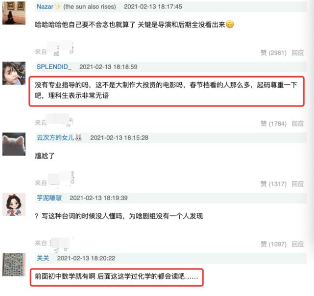Like Nazar's comment with 赞 (2961)
This screenshot has width=314, height=296.
[x=273, y=53]
